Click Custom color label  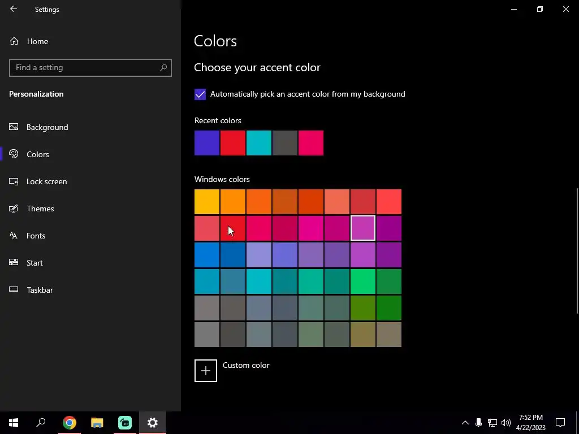[x=246, y=365]
